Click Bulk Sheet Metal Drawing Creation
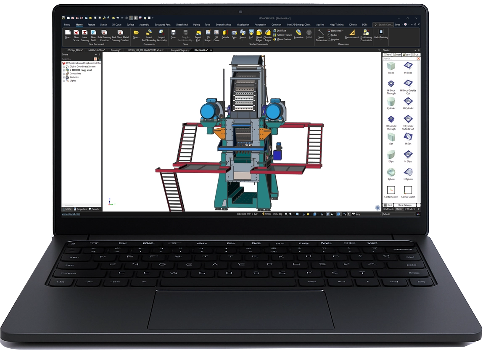The width and height of the screenshot is (483, 350). 120,33
